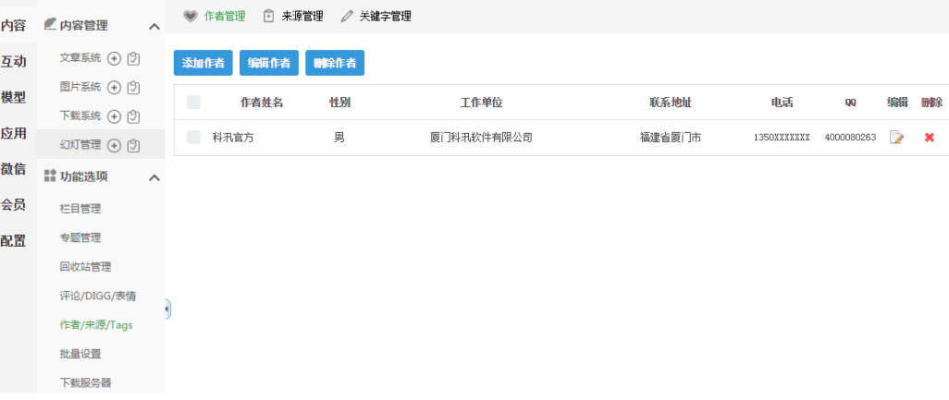Screen dimensions: 949x400
Task: Collapse the 功能选项 section
Action: coord(154,176)
